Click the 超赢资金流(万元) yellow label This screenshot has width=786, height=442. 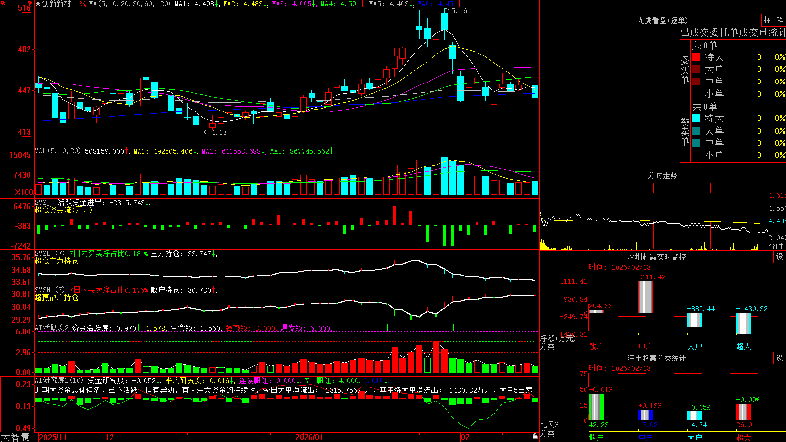click(x=63, y=210)
